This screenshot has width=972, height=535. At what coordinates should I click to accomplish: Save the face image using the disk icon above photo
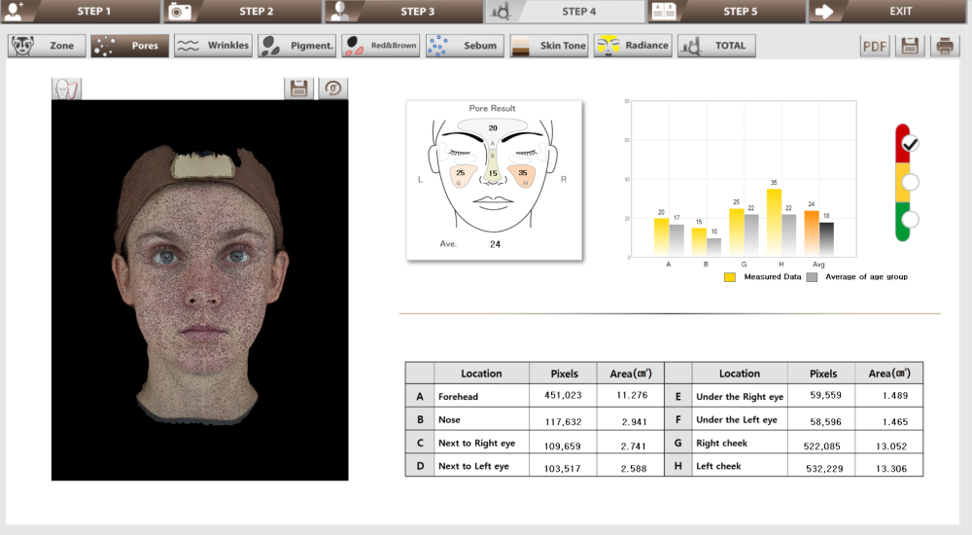pyautogui.click(x=298, y=89)
